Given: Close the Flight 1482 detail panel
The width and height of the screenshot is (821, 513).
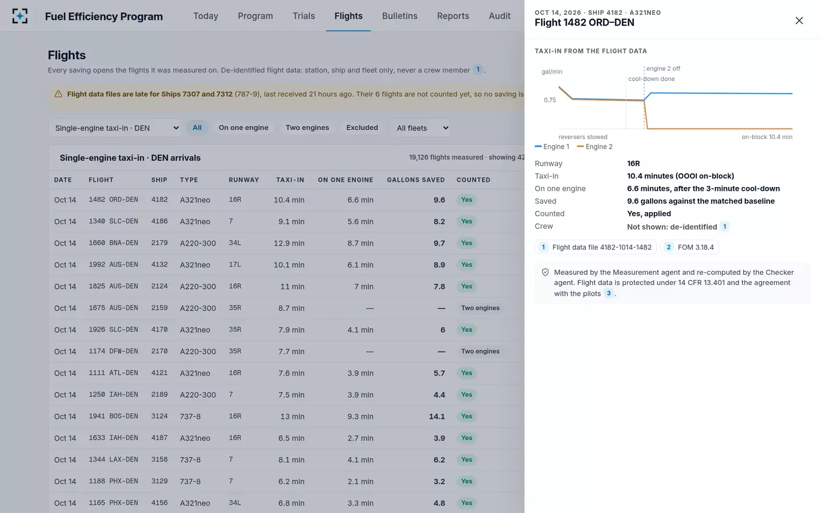Looking at the screenshot, I should point(799,21).
